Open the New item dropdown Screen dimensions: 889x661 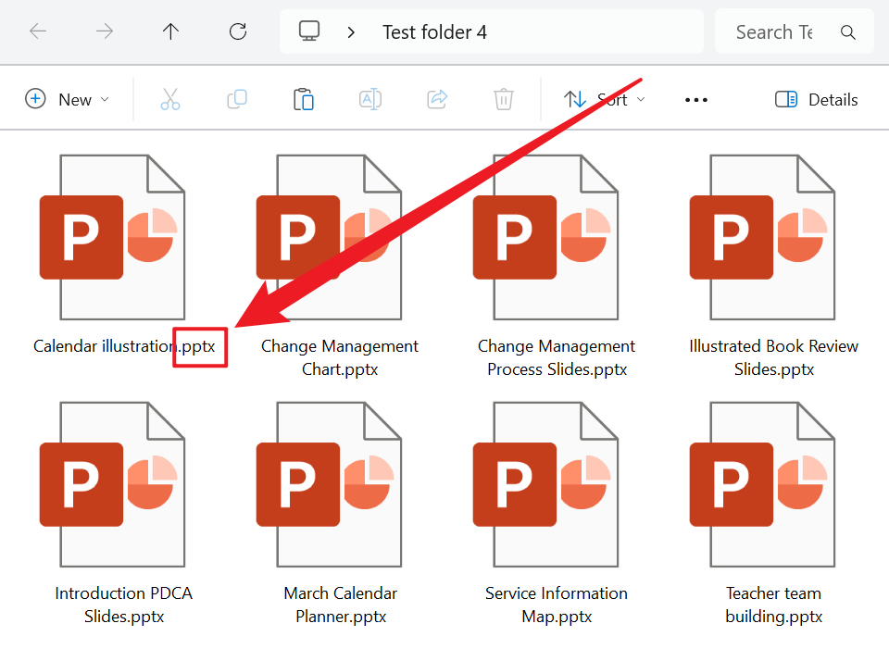pos(67,99)
